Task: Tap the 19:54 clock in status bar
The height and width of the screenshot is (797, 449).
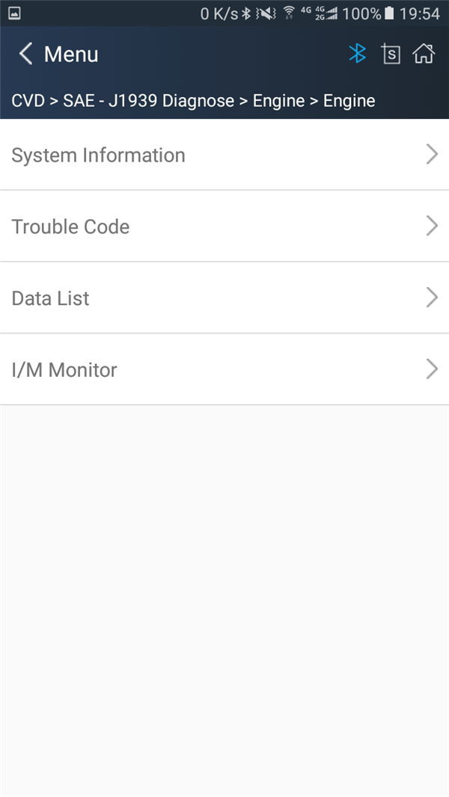Action: point(420,13)
